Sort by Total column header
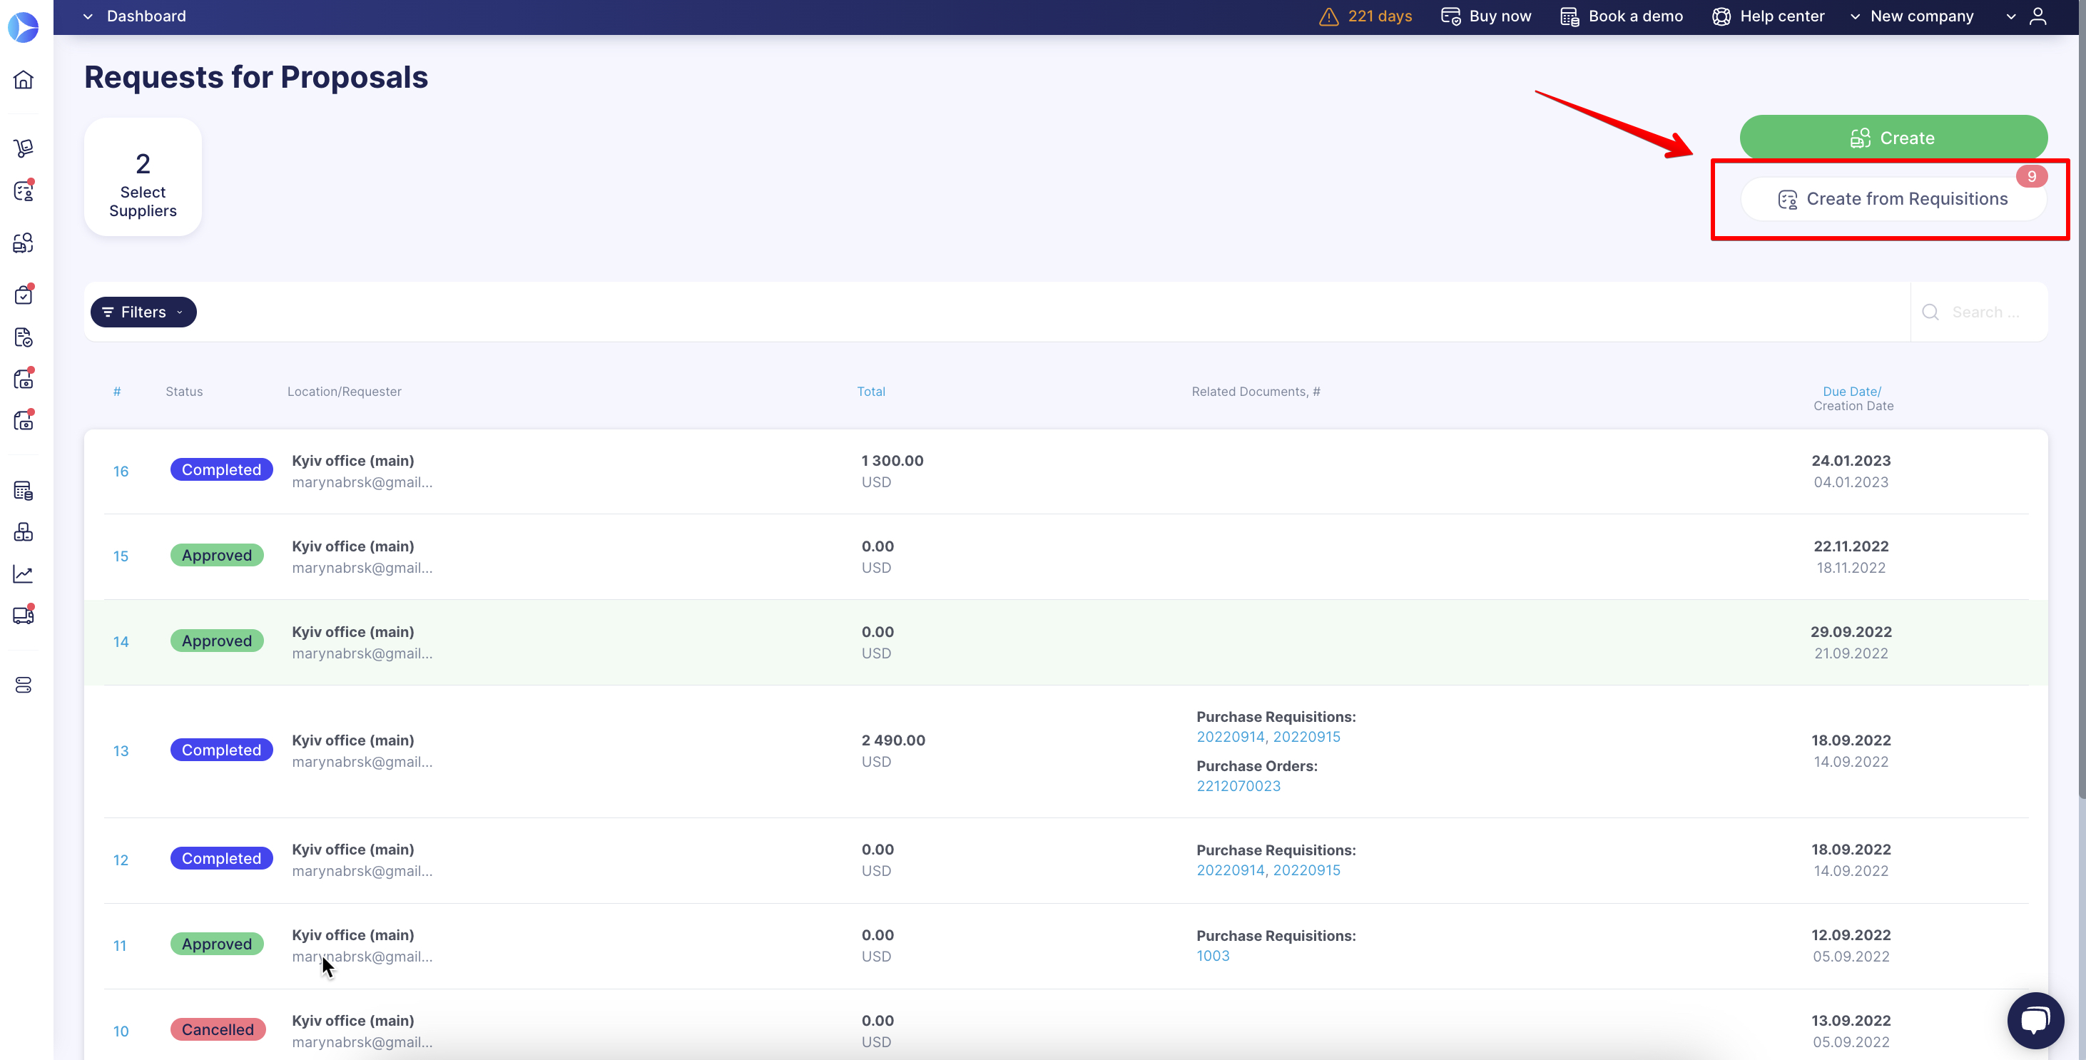This screenshot has width=2086, height=1060. [870, 391]
